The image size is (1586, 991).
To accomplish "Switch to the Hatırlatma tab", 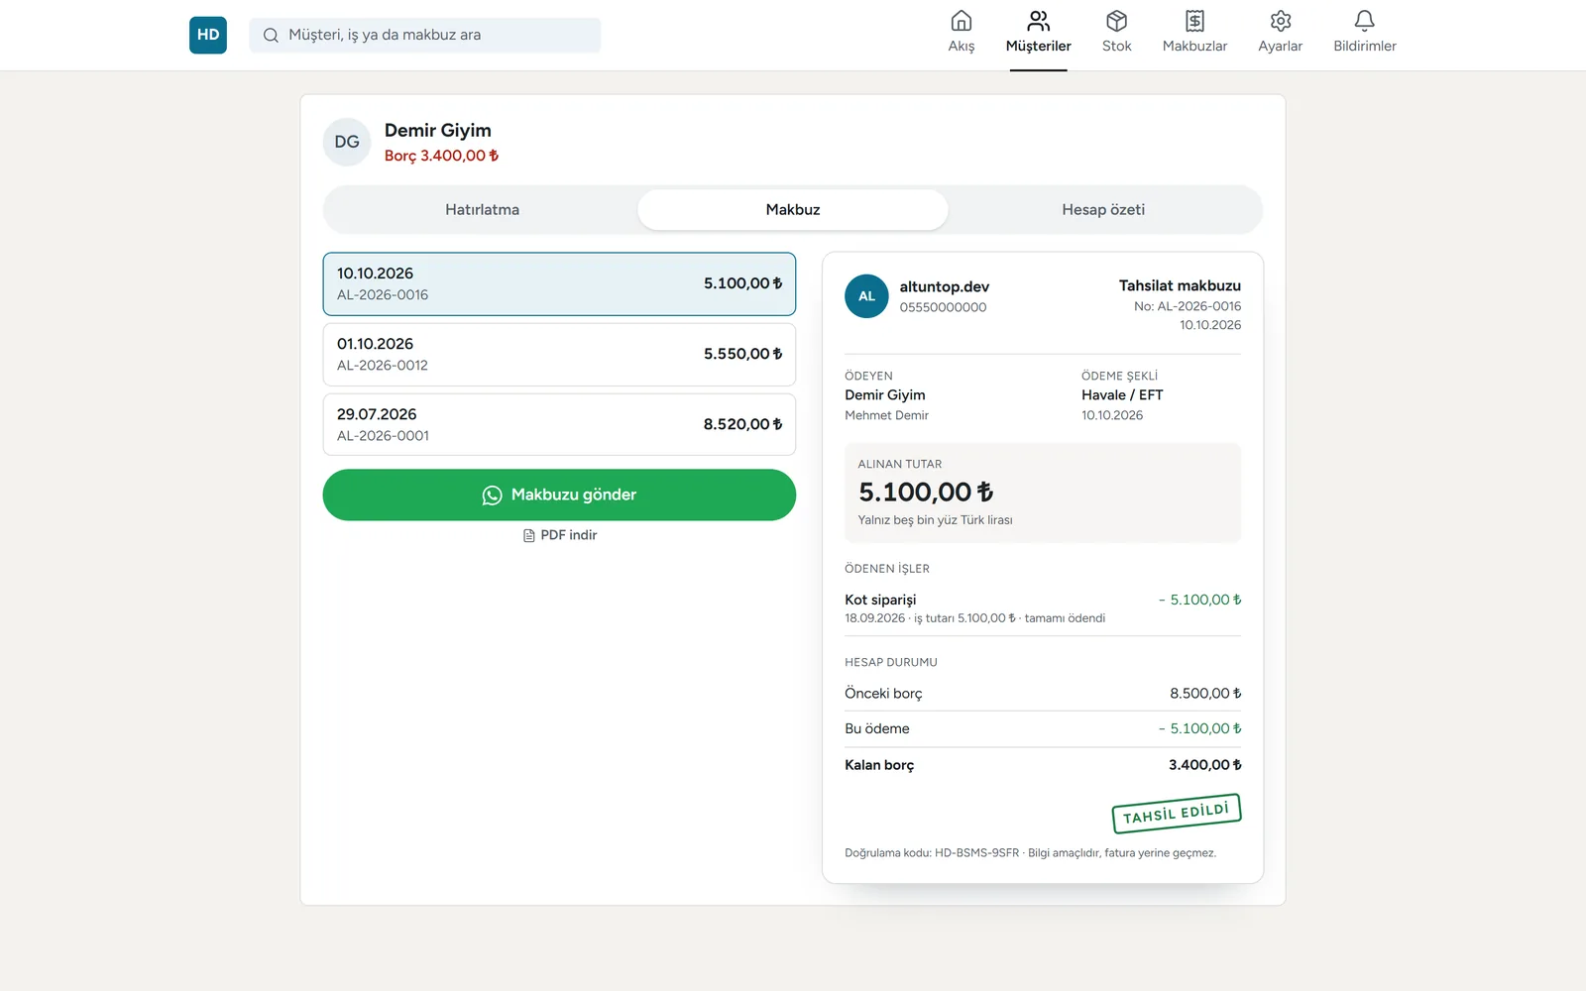I will [482, 210].
